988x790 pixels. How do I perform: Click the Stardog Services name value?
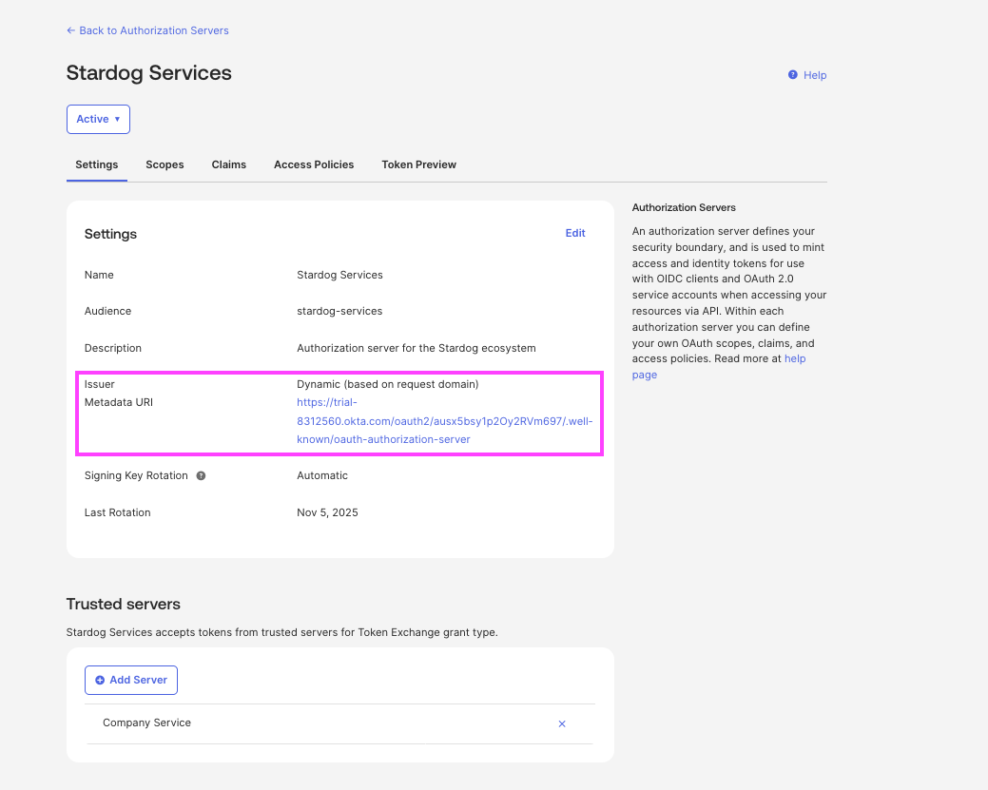339,275
